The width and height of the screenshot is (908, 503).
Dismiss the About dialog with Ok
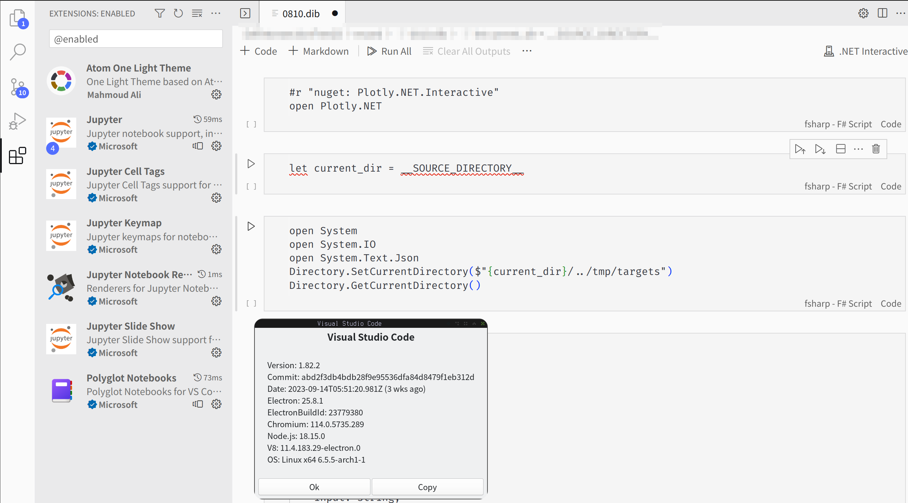coord(314,487)
